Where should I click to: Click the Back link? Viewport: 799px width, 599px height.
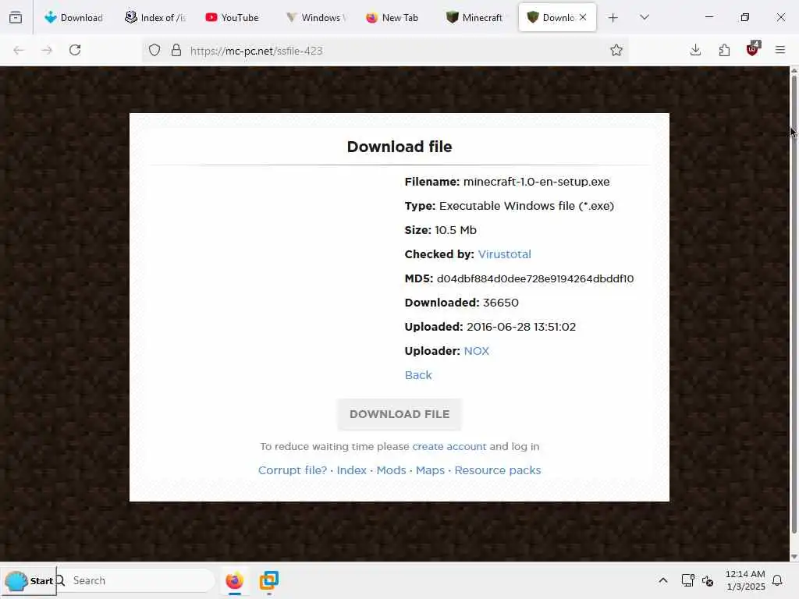point(418,375)
